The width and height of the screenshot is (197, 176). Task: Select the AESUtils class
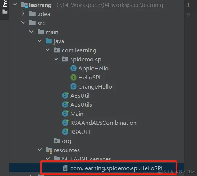pos(81,105)
